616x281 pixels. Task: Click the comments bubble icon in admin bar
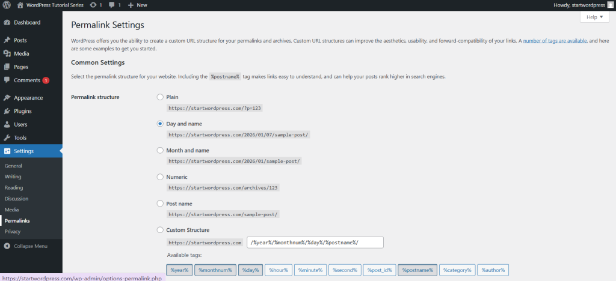pos(115,5)
